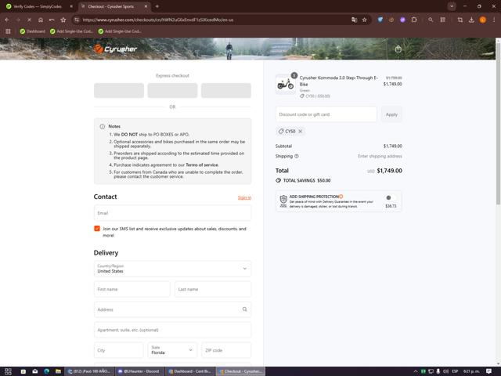Click the Kommoda e-bike product thumbnail

coord(285,85)
